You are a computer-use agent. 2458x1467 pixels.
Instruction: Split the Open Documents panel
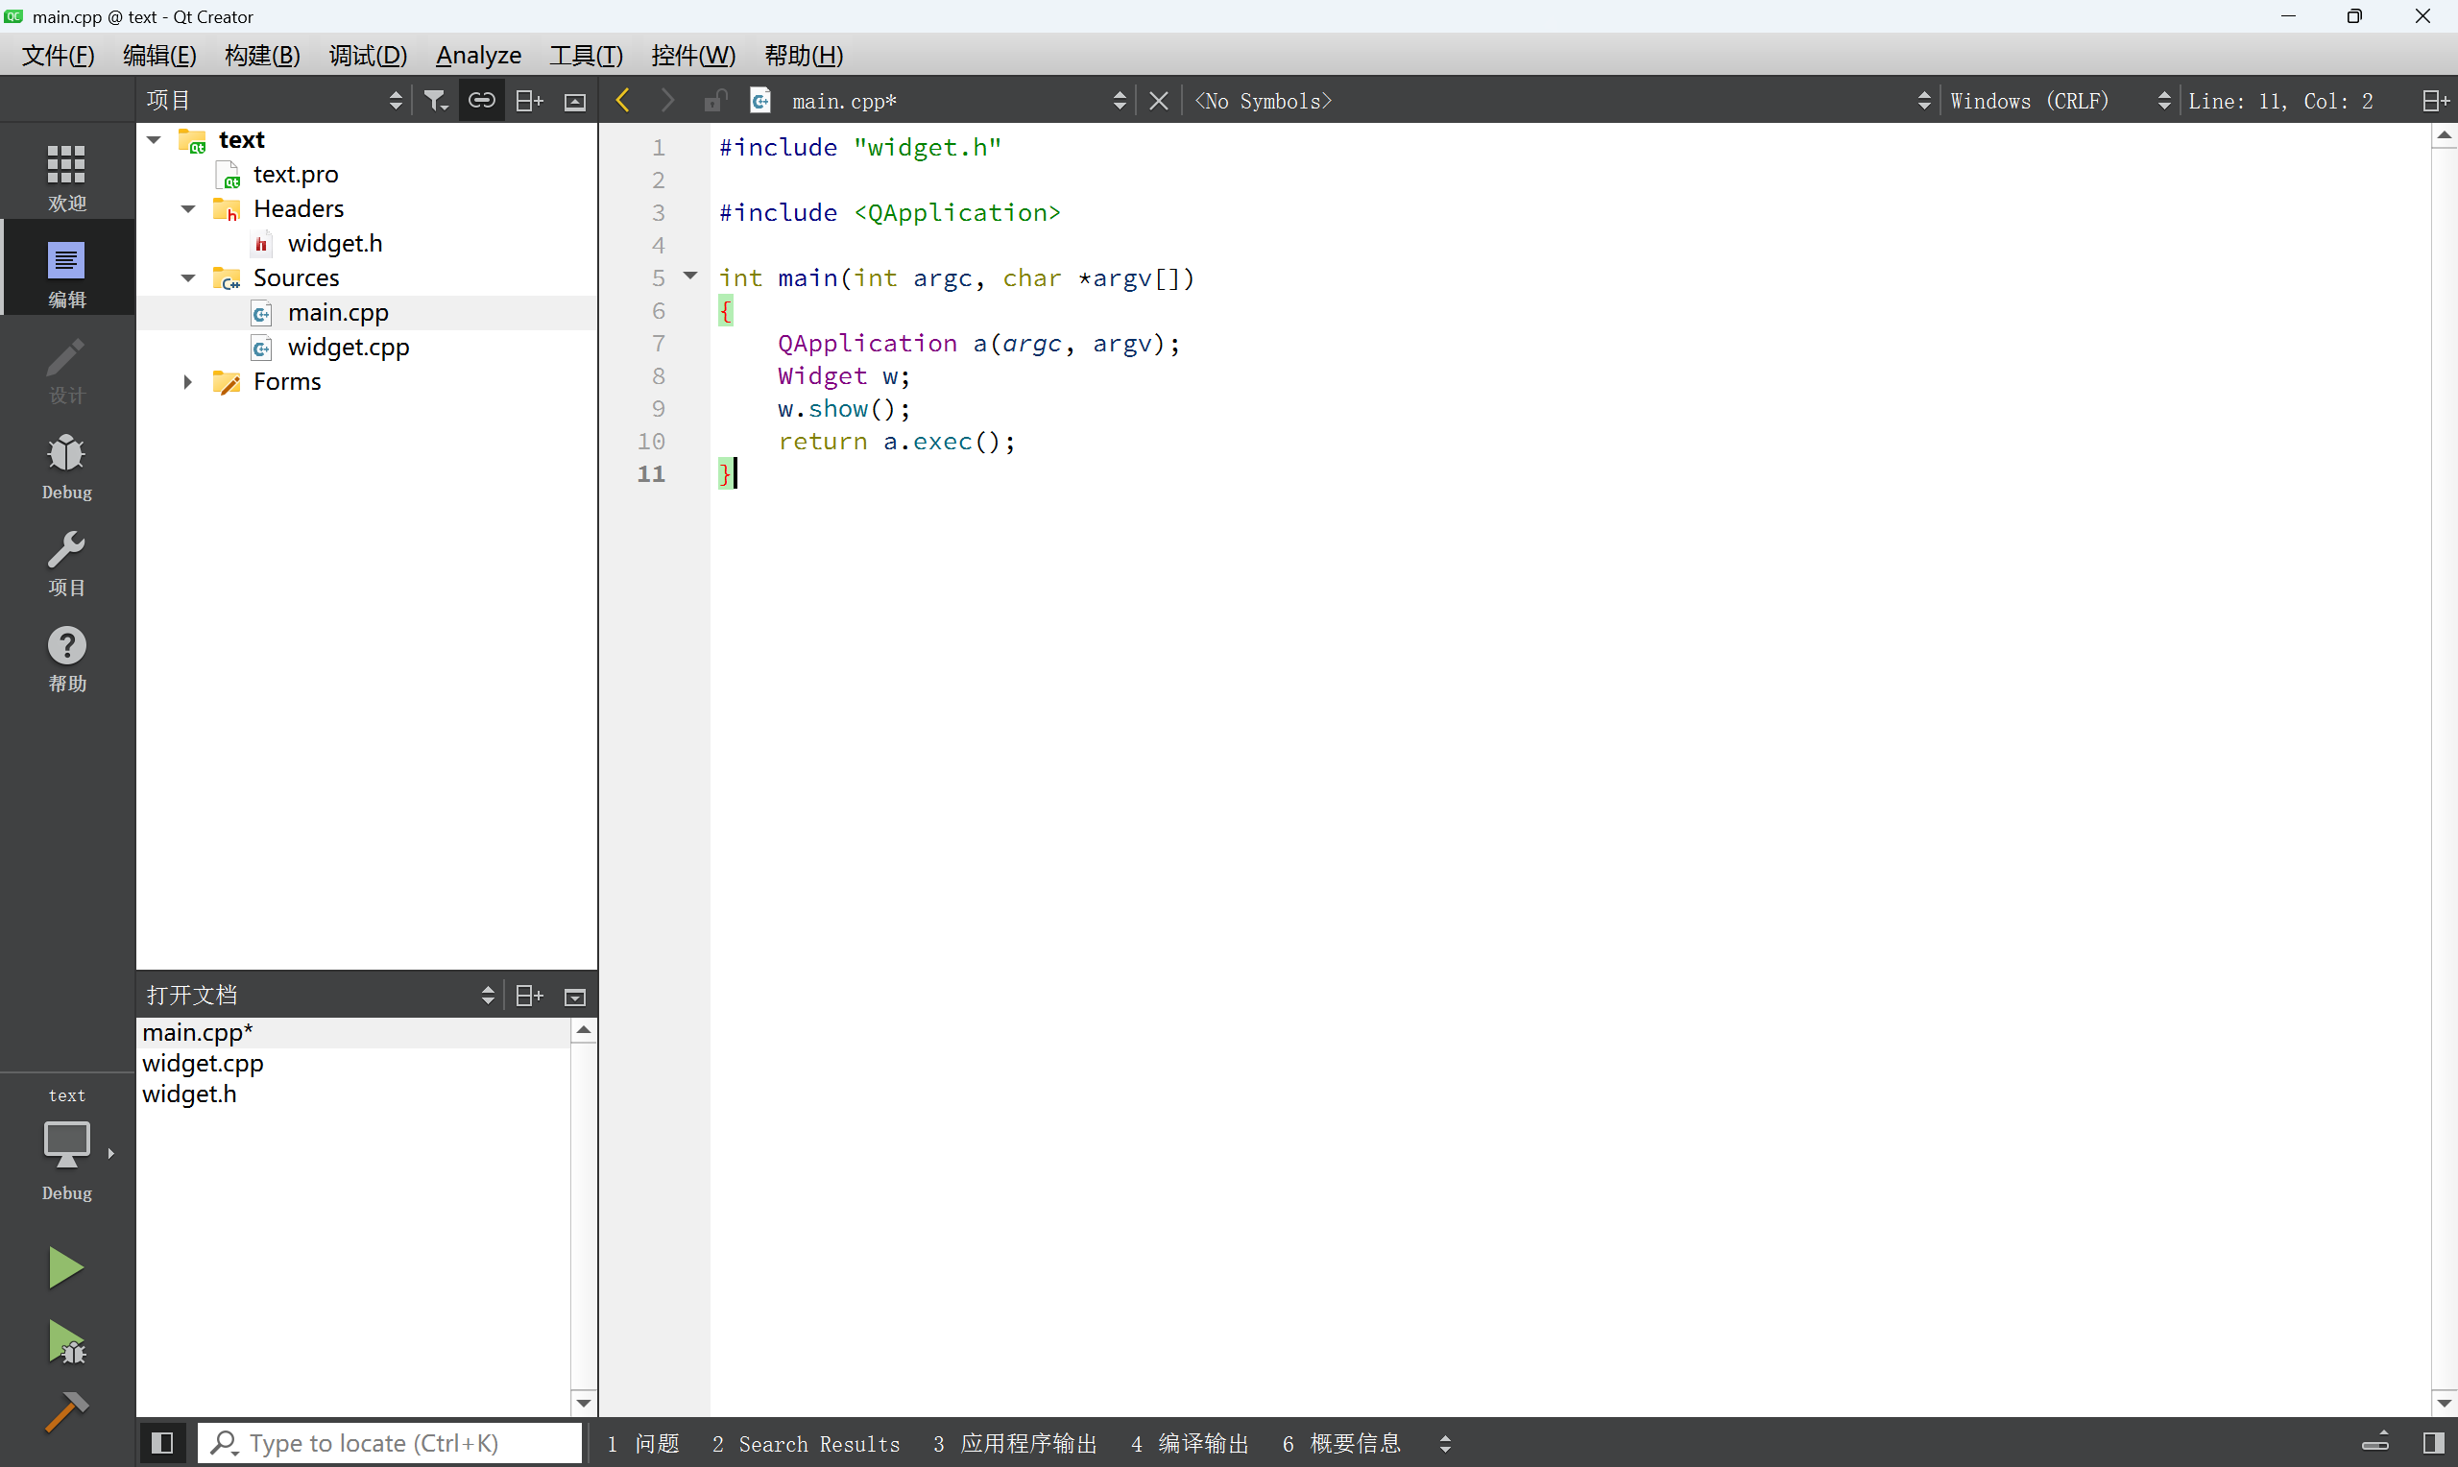[530, 995]
